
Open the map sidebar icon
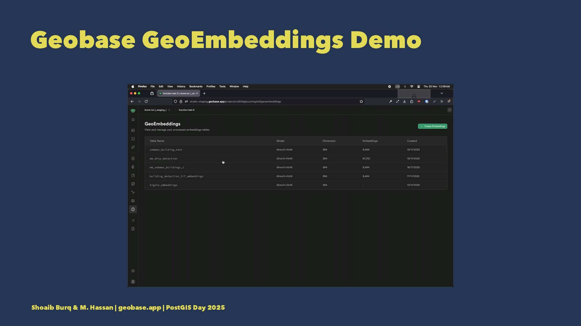pos(133,201)
